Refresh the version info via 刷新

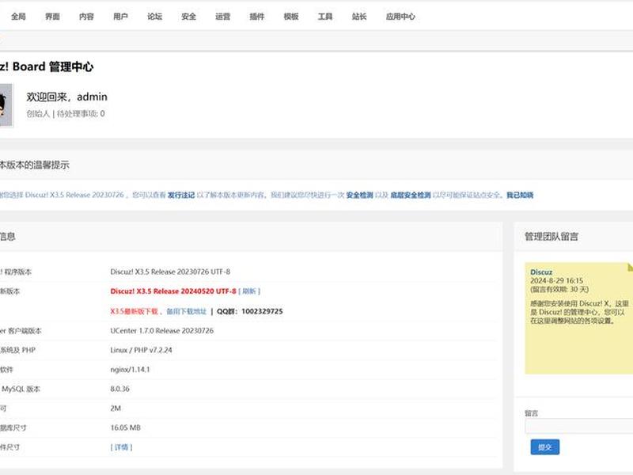[x=249, y=291]
